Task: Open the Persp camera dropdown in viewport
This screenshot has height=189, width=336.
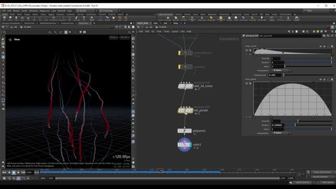Action: (113, 37)
